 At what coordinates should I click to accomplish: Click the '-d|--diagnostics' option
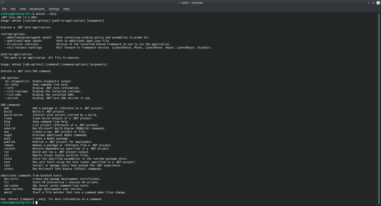[17, 81]
